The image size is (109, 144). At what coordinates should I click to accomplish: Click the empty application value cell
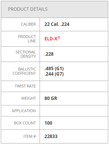pyautogui.click(x=74, y=111)
